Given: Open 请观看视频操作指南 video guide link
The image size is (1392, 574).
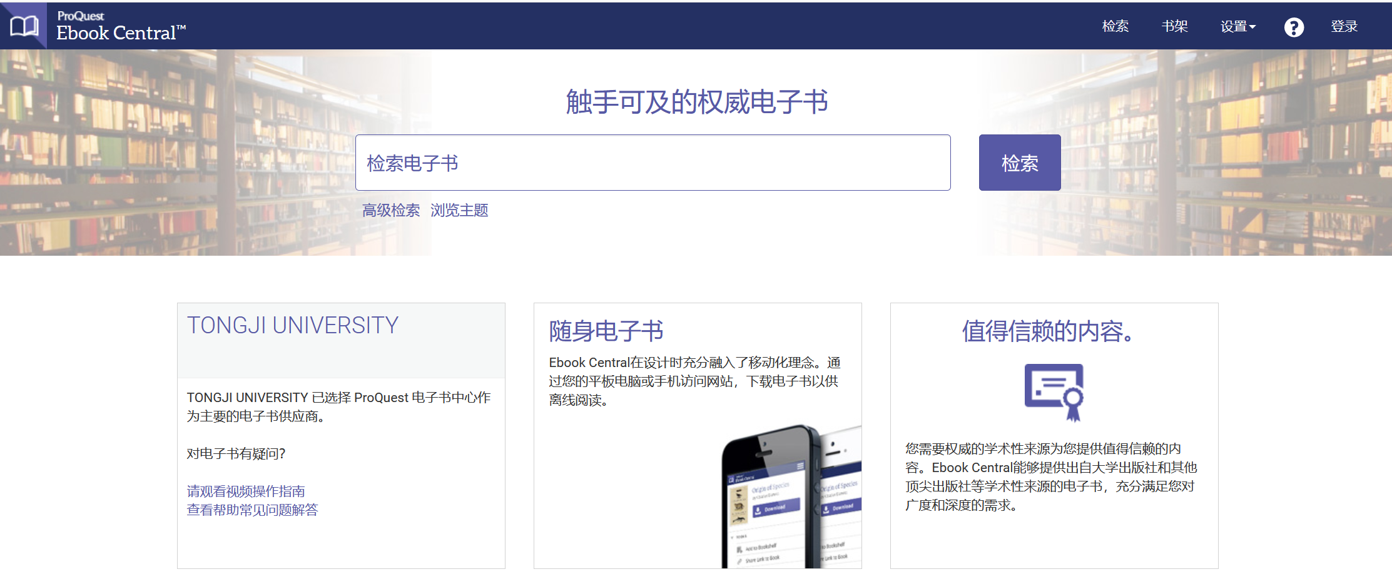Looking at the screenshot, I should pyautogui.click(x=246, y=491).
